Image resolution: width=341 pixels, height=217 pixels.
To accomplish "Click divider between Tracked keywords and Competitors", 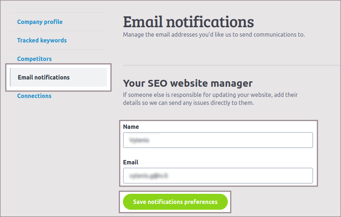I will pos(58,50).
